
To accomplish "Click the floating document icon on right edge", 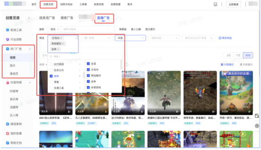I will pos(257,116).
